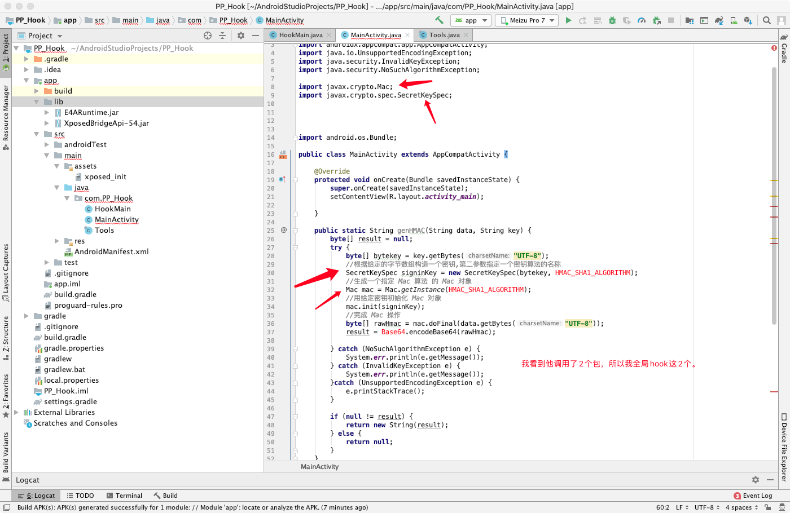The height and width of the screenshot is (513, 790).
Task: Hide the Logcat panel with the minus icon
Action: [770, 480]
